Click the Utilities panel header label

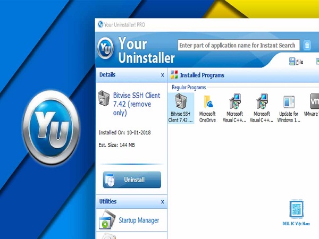point(108,201)
